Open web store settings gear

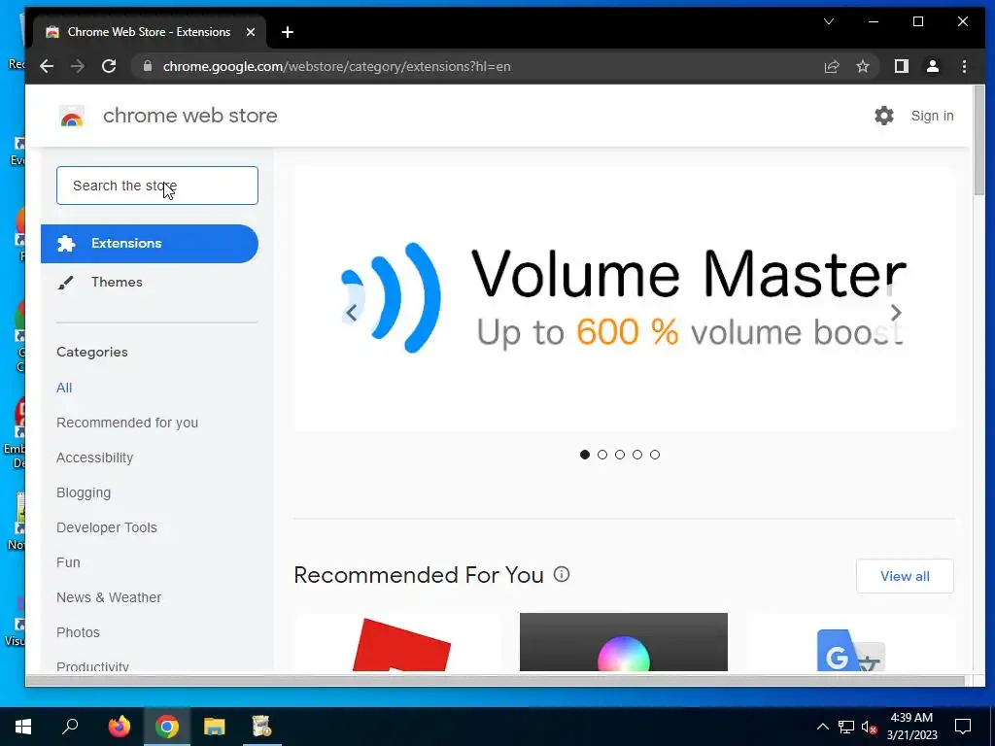884,116
